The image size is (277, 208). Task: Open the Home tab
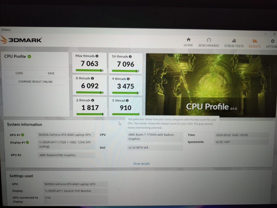188,42
